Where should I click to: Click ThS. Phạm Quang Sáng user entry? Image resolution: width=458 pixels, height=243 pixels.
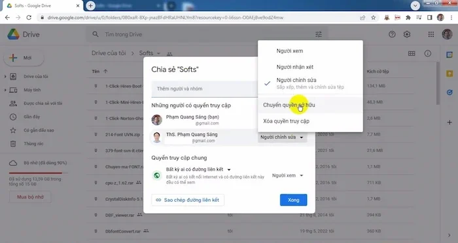[192, 137]
